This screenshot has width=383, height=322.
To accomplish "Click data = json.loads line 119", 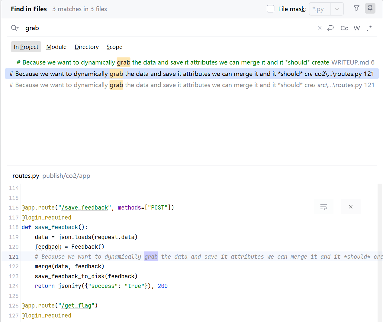I will click(x=86, y=237).
